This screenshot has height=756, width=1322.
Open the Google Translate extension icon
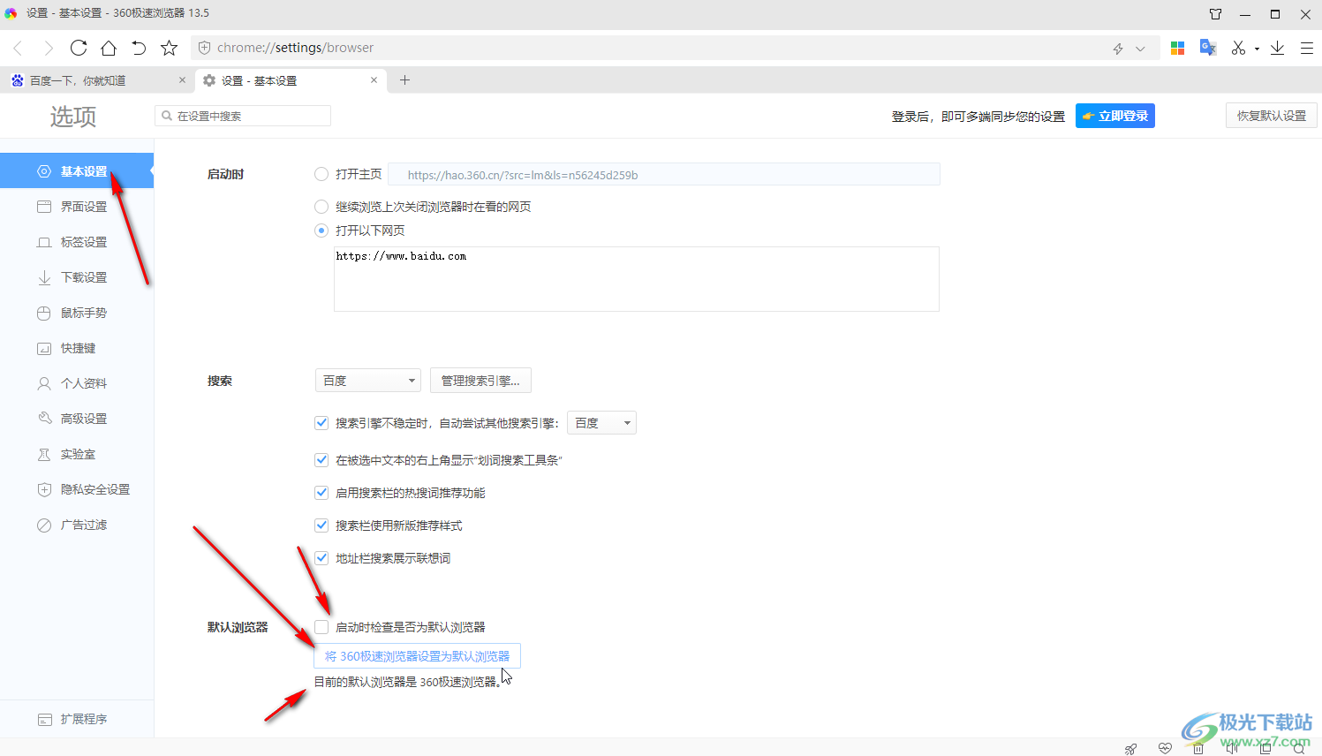point(1208,48)
